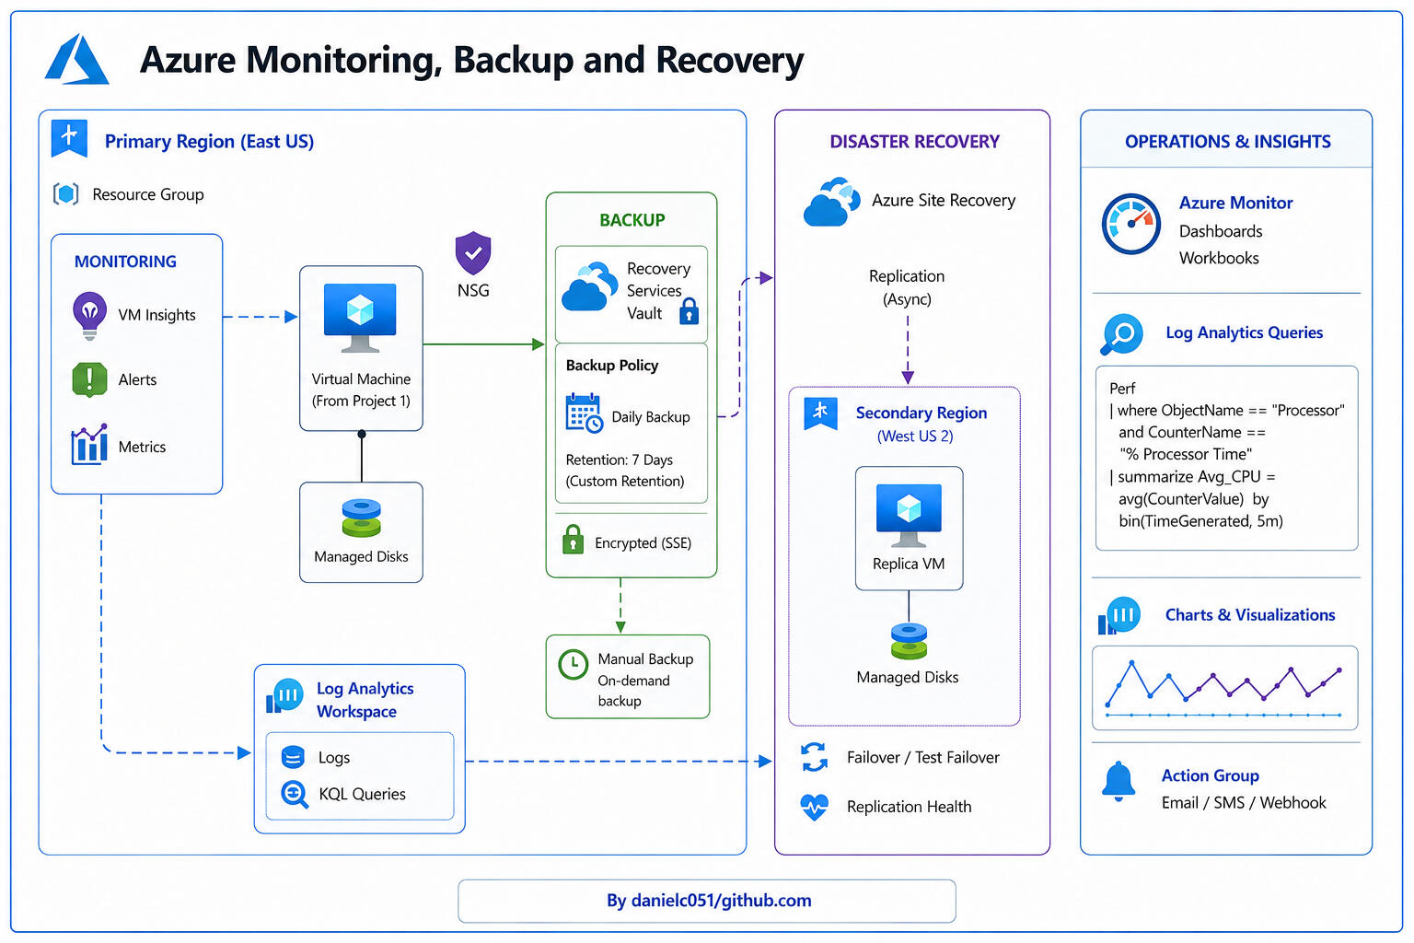The image size is (1414, 943).
Task: Click the Manual Backup clock icon
Action: (574, 664)
